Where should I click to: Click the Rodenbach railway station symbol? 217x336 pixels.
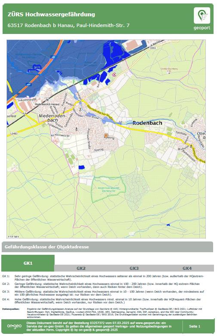point(47,99)
